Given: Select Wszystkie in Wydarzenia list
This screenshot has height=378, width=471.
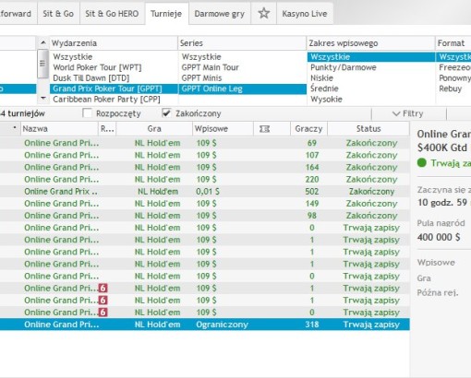Looking at the screenshot, I should click(x=114, y=57).
